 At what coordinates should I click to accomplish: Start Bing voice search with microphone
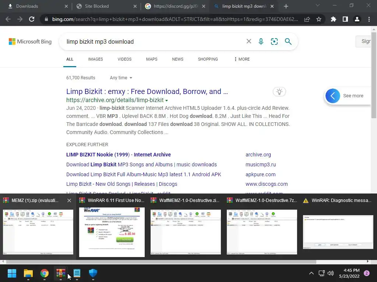click(261, 41)
